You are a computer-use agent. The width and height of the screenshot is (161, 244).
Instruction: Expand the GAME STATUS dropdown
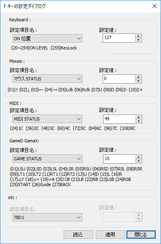[x=47, y=159]
